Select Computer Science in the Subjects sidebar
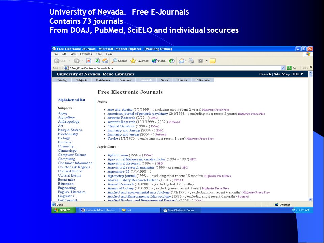 72,155
